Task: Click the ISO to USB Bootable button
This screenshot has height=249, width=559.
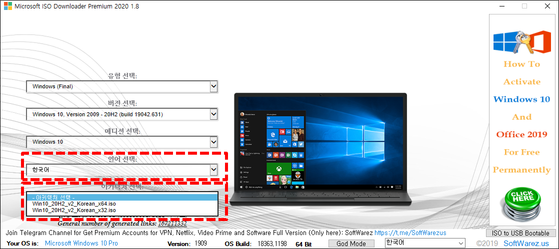Action: click(521, 234)
